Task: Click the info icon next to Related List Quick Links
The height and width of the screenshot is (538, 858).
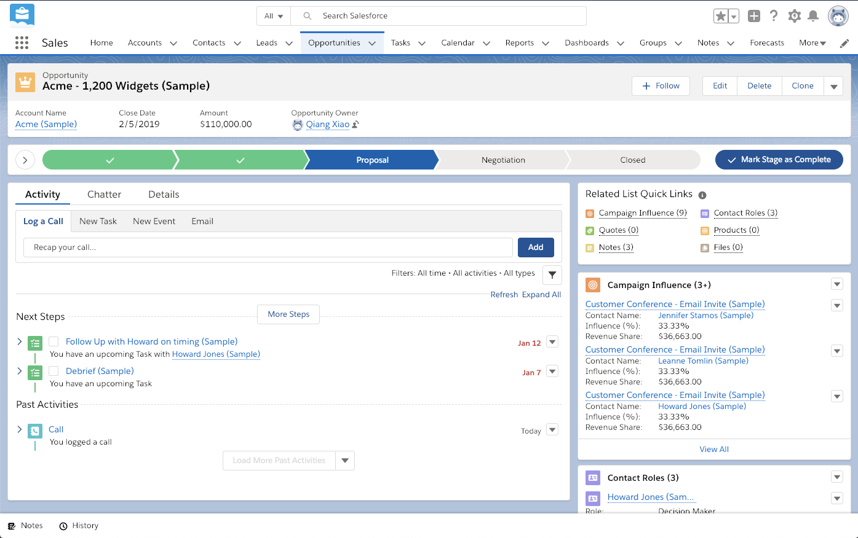Action: tap(702, 195)
